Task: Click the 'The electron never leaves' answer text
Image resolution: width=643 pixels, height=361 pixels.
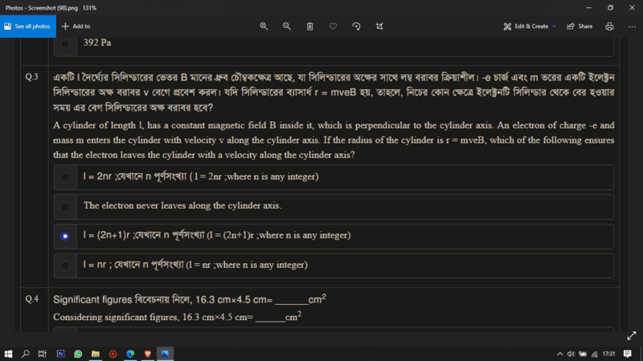Action: point(182,205)
